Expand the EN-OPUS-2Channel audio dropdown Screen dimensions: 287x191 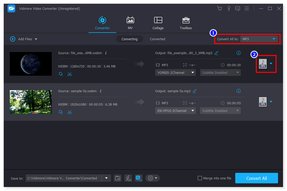[175, 111]
